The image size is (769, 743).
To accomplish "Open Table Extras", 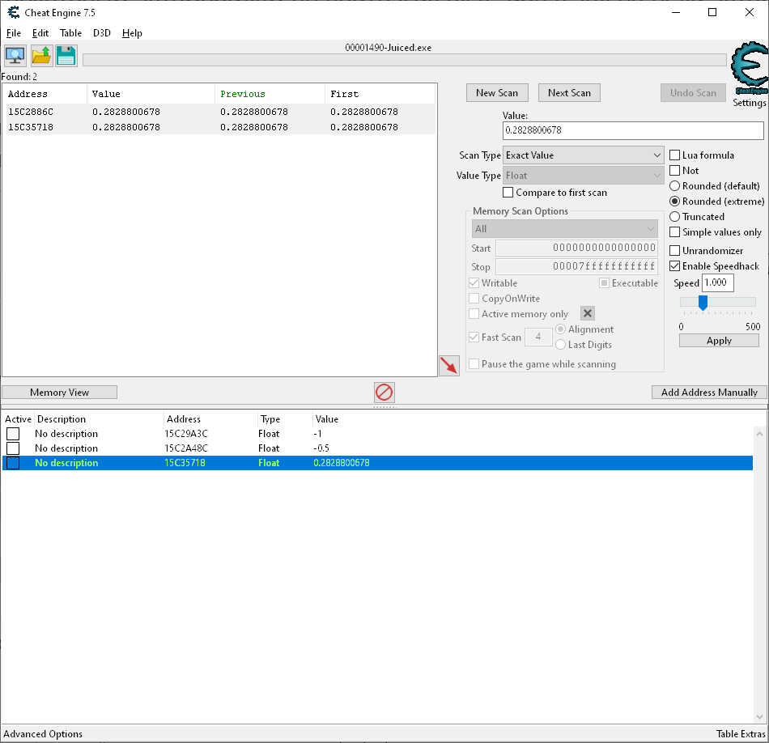I will point(741,734).
